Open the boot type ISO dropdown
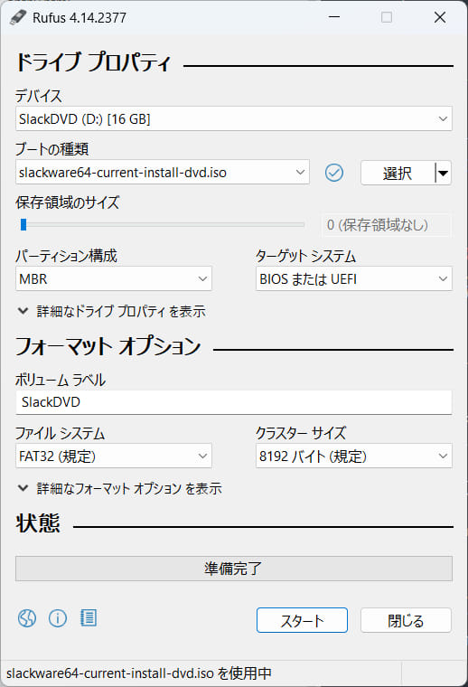468x687 pixels. pyautogui.click(x=163, y=172)
